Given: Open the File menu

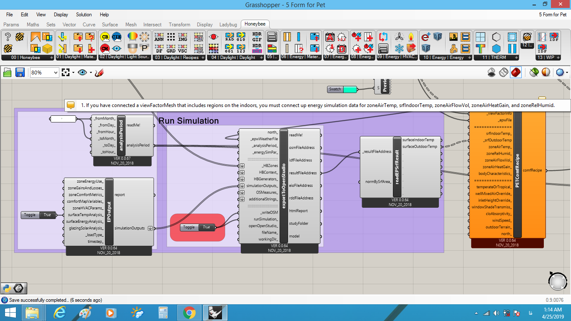Looking at the screenshot, I should pos(9,15).
